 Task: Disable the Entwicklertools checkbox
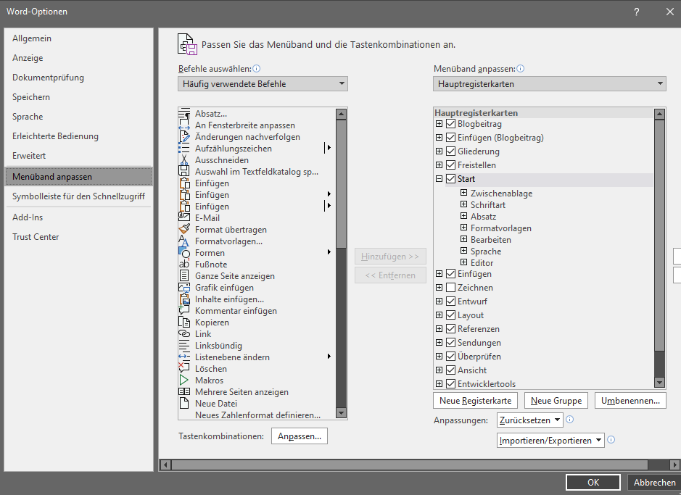click(451, 384)
